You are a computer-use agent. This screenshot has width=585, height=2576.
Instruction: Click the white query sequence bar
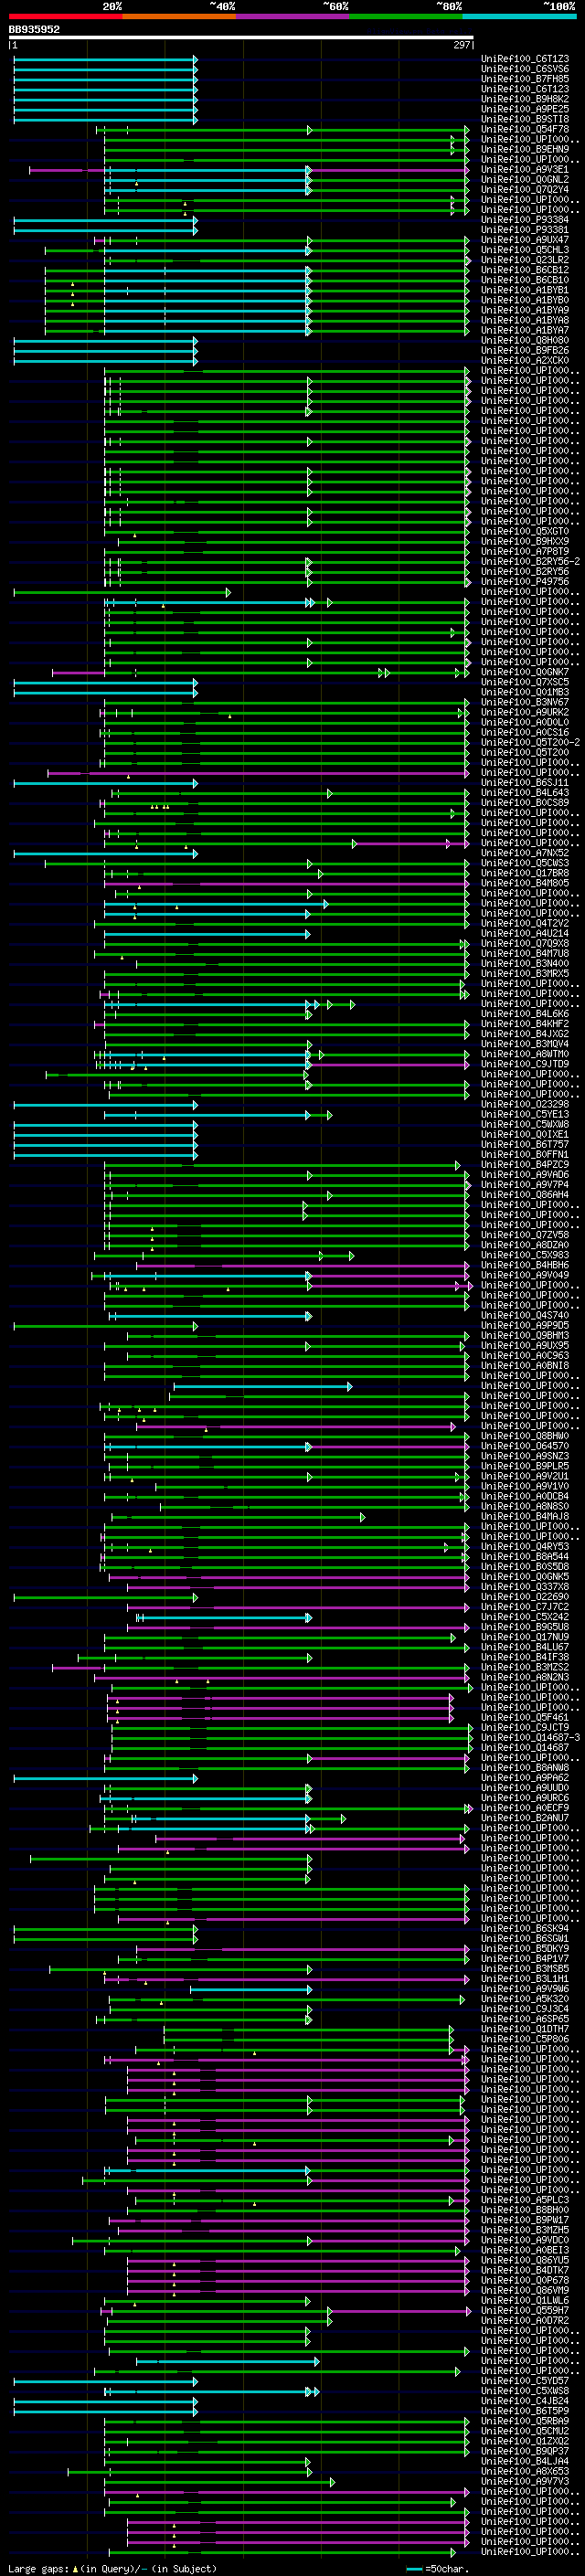[241, 38]
